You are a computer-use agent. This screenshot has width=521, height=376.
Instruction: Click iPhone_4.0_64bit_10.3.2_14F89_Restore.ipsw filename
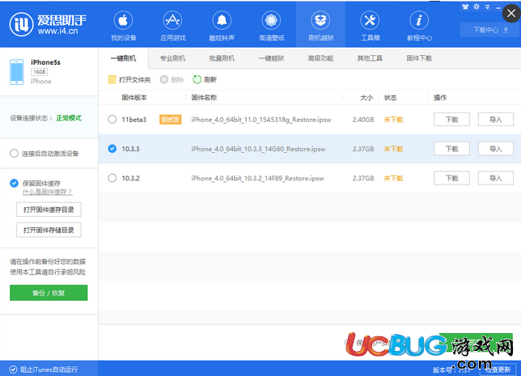[x=257, y=179]
